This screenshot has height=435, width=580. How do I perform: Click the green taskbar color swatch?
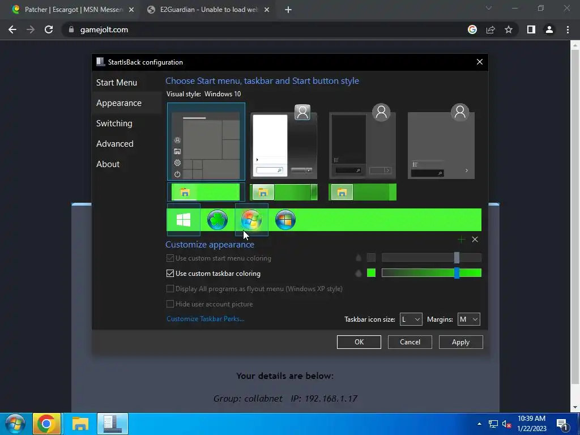[x=371, y=273]
